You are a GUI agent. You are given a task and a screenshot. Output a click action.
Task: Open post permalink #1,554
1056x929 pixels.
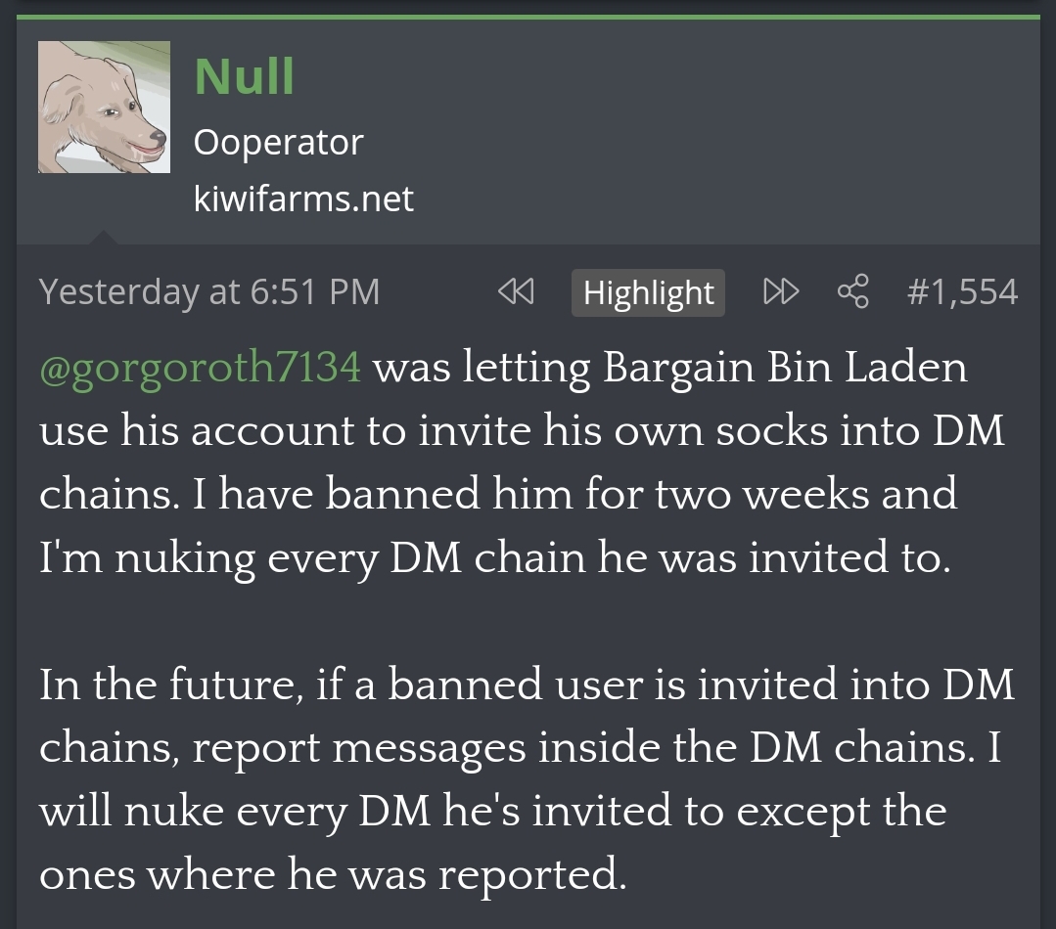point(963,292)
